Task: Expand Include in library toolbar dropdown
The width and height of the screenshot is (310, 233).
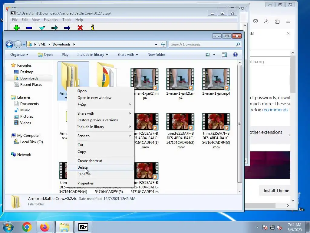Action: [x=93, y=55]
